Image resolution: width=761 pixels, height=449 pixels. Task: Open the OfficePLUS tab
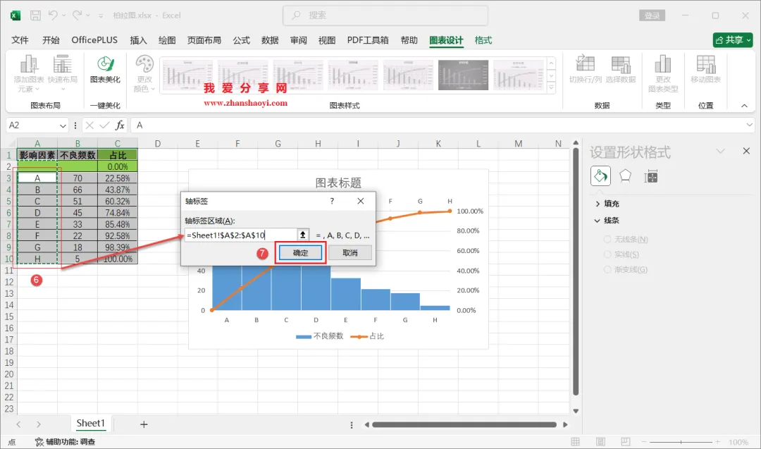(94, 40)
